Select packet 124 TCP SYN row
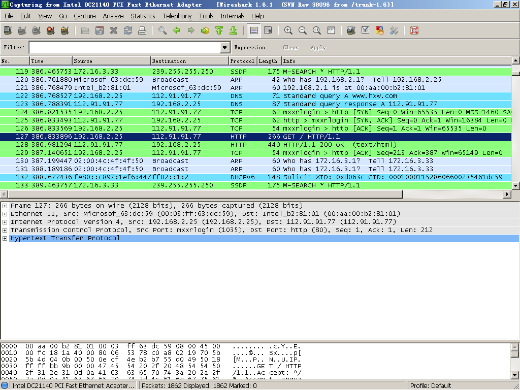The image size is (520, 390). [x=256, y=112]
